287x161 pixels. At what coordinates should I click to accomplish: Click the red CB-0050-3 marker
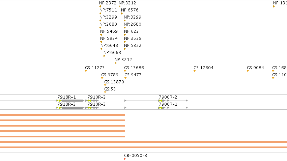(125, 159)
